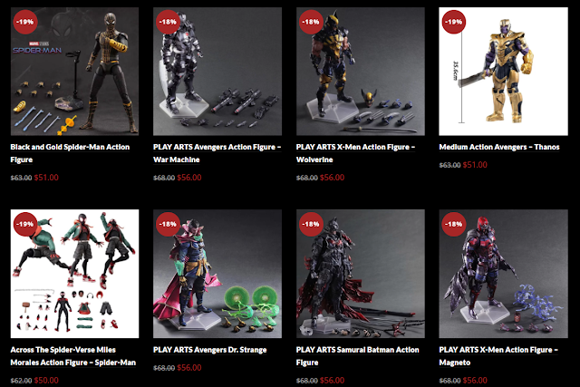Open the Samurai Batman figure product image
This screenshot has width=580, height=387.
tap(361, 274)
